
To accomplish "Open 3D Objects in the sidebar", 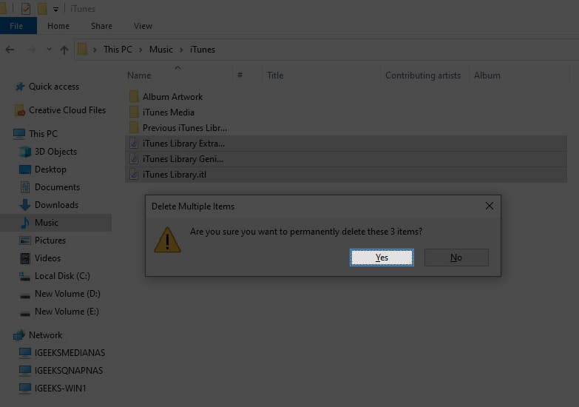I will click(x=55, y=152).
